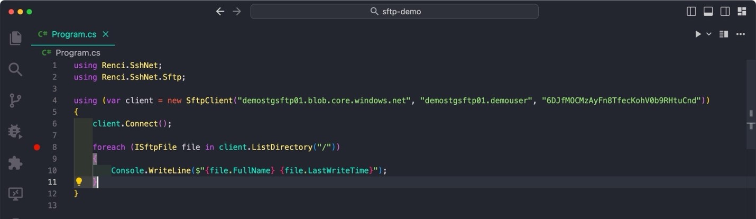
Task: Toggle the secondary side bar visibility
Action: 725,12
